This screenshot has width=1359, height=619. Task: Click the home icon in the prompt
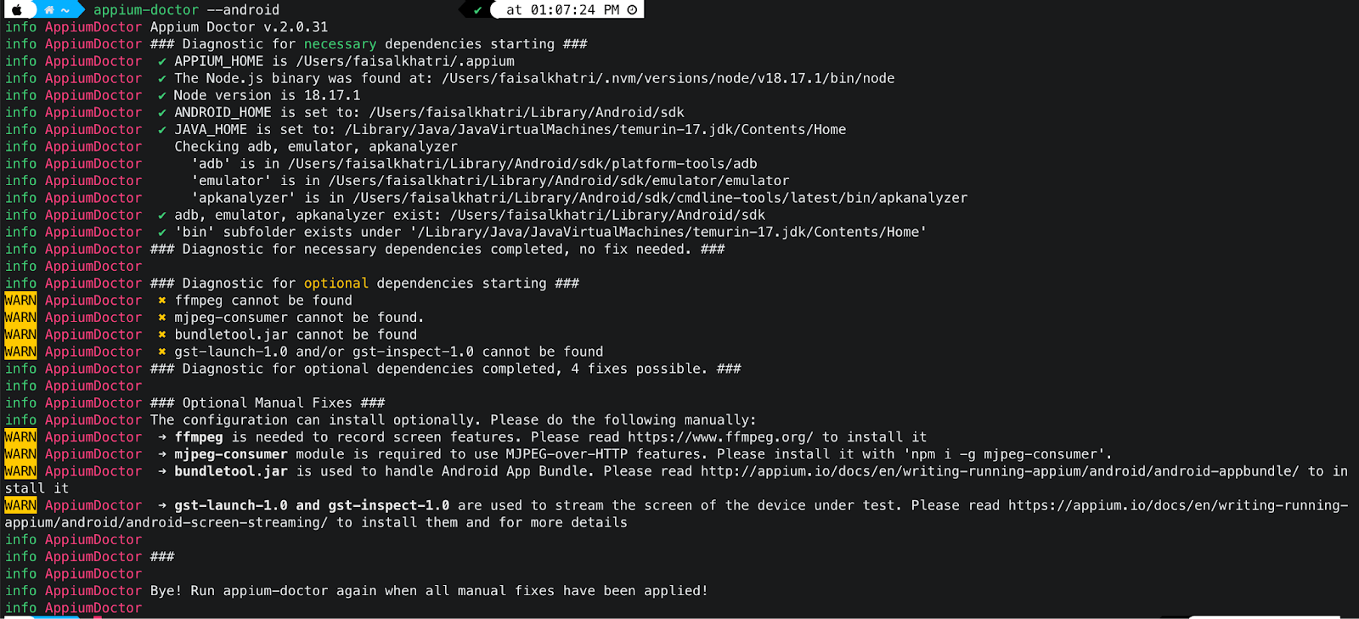pyautogui.click(x=49, y=10)
